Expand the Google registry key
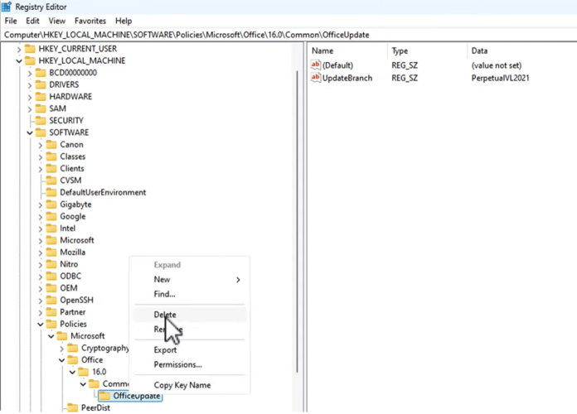This screenshot has height=414, width=577. [41, 217]
